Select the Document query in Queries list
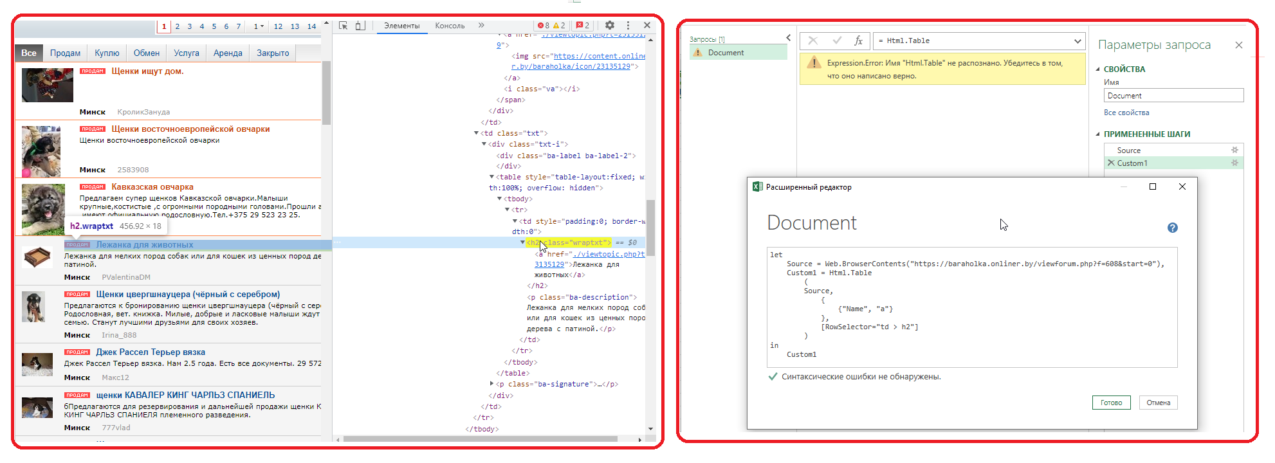This screenshot has width=1275, height=463. coord(738,53)
